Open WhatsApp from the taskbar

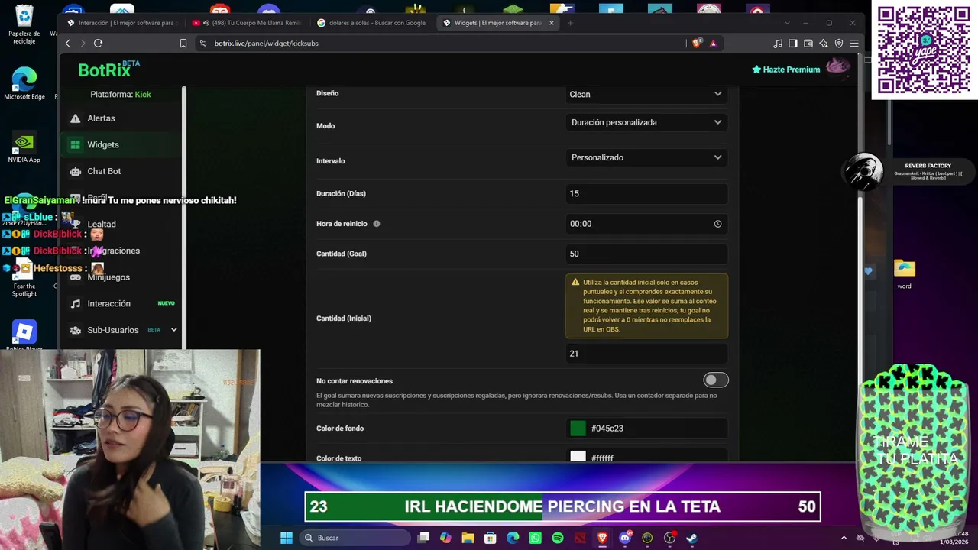535,538
